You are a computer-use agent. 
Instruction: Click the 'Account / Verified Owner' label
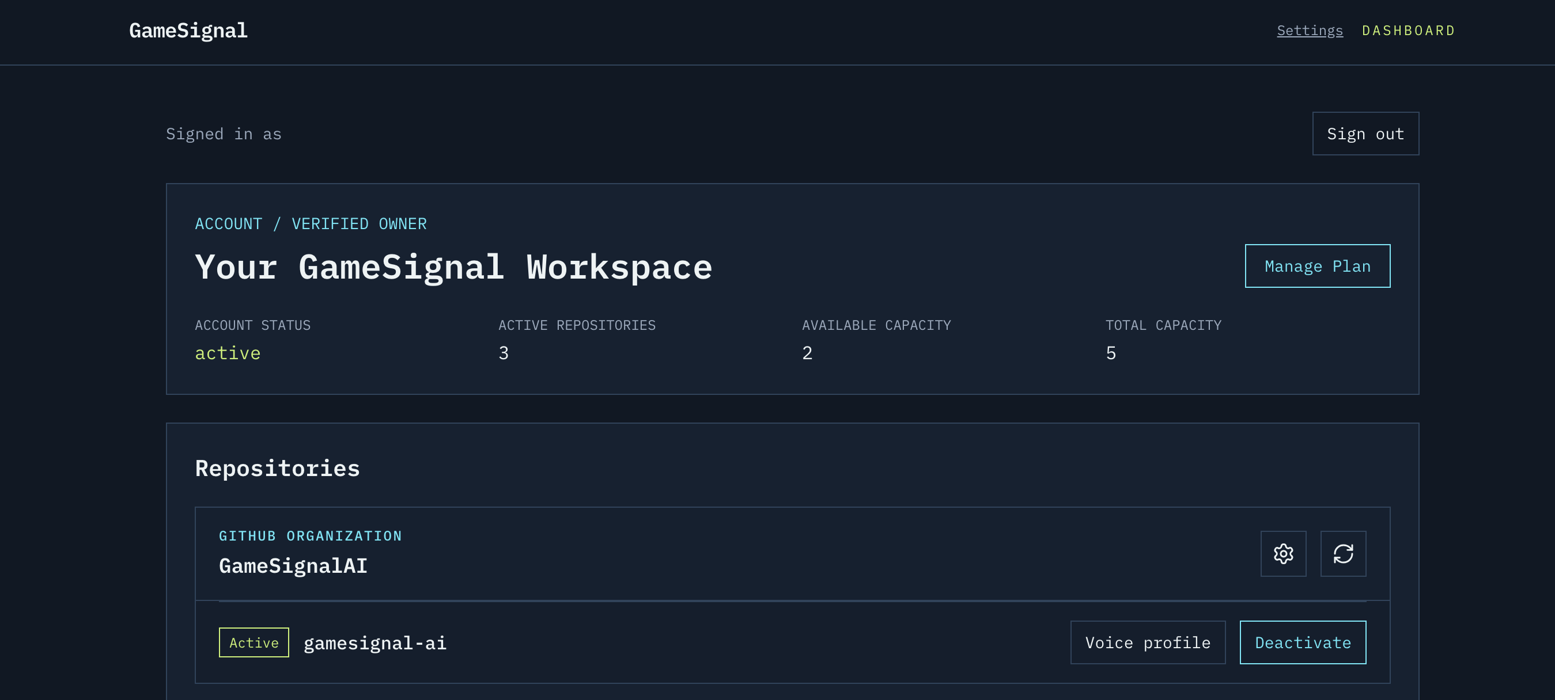[311, 224]
